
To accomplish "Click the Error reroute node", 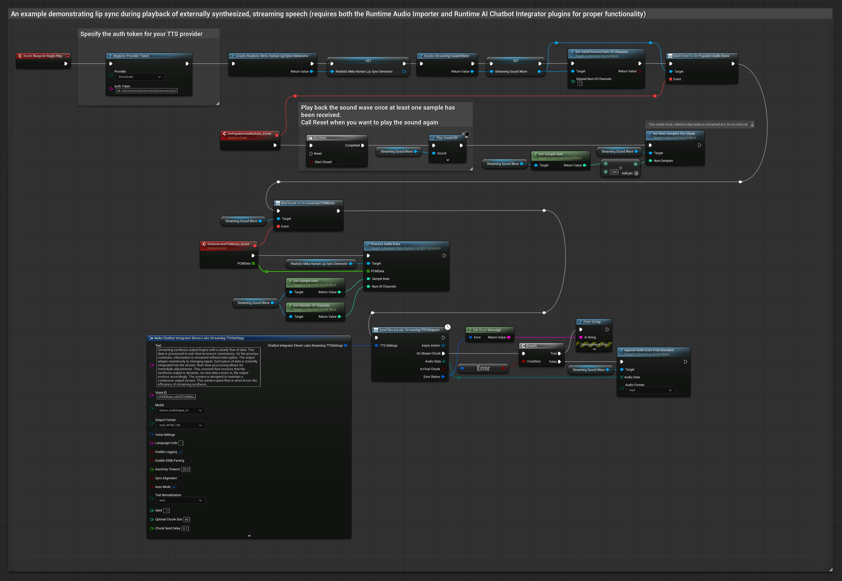I will click(x=483, y=368).
